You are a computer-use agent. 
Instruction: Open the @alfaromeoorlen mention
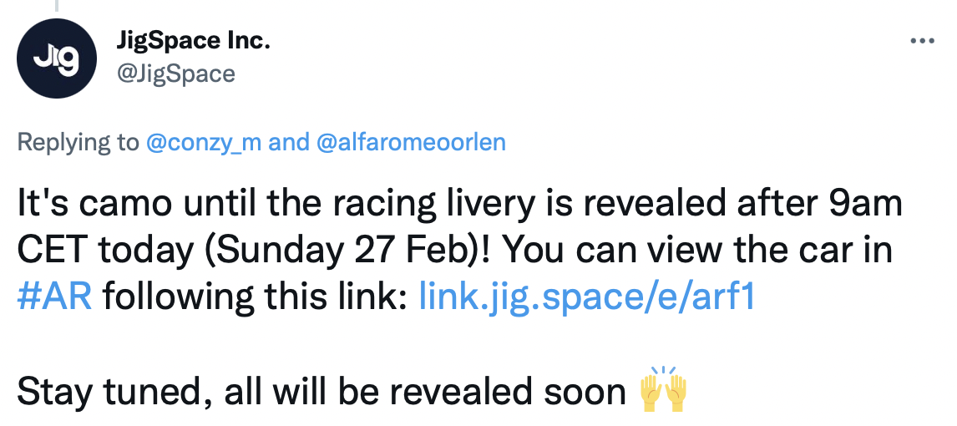click(x=412, y=142)
